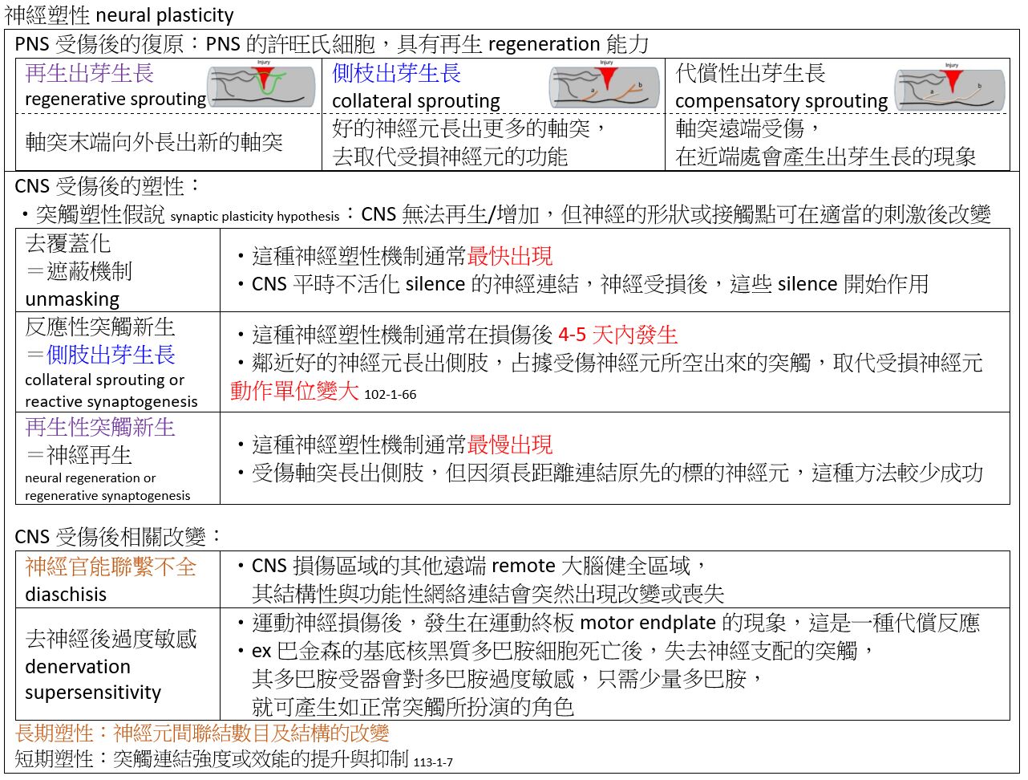Click the title 神經塑性 neural plasticity
The image size is (1028, 780).
pyautogui.click(x=119, y=14)
